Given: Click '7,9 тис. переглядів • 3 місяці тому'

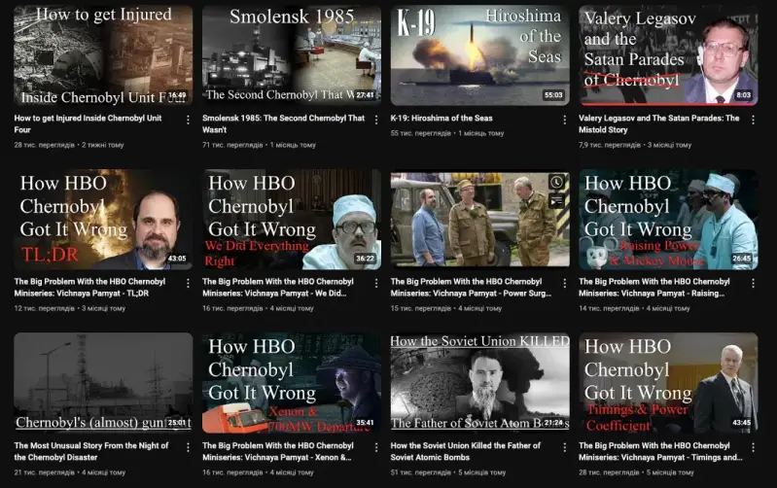Looking at the screenshot, I should (x=635, y=145).
